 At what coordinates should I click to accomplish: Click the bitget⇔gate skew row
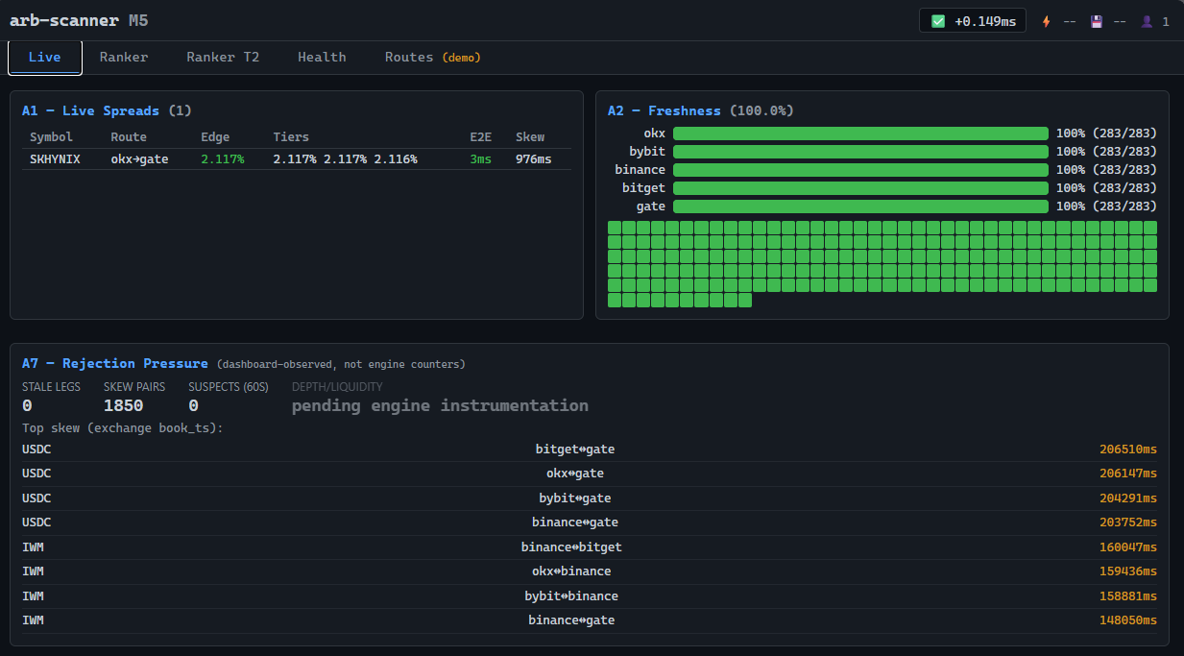click(590, 449)
